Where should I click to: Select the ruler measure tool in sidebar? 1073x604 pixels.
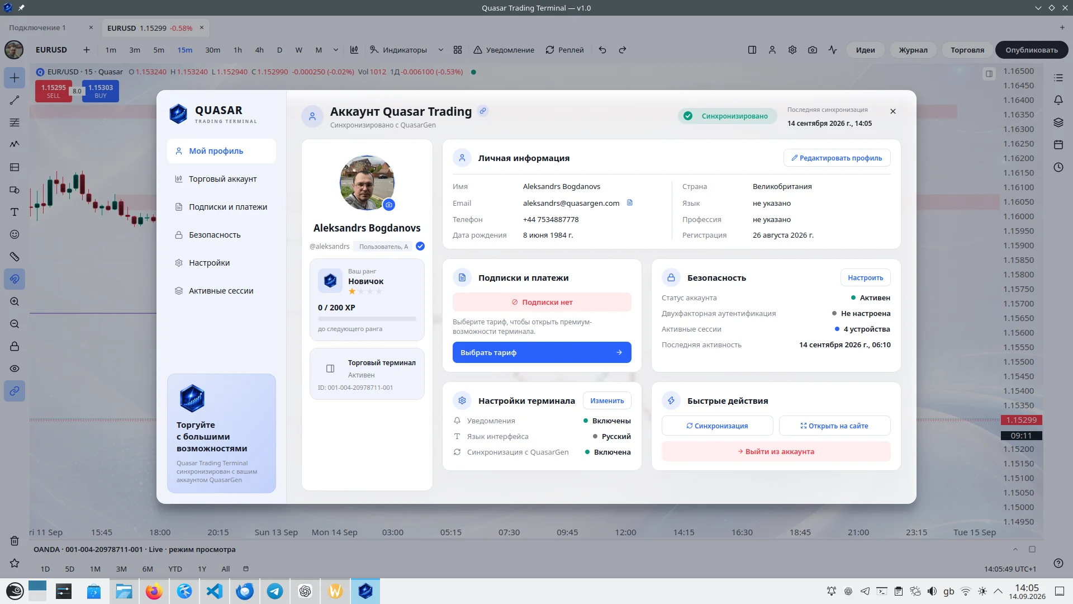[x=15, y=257]
